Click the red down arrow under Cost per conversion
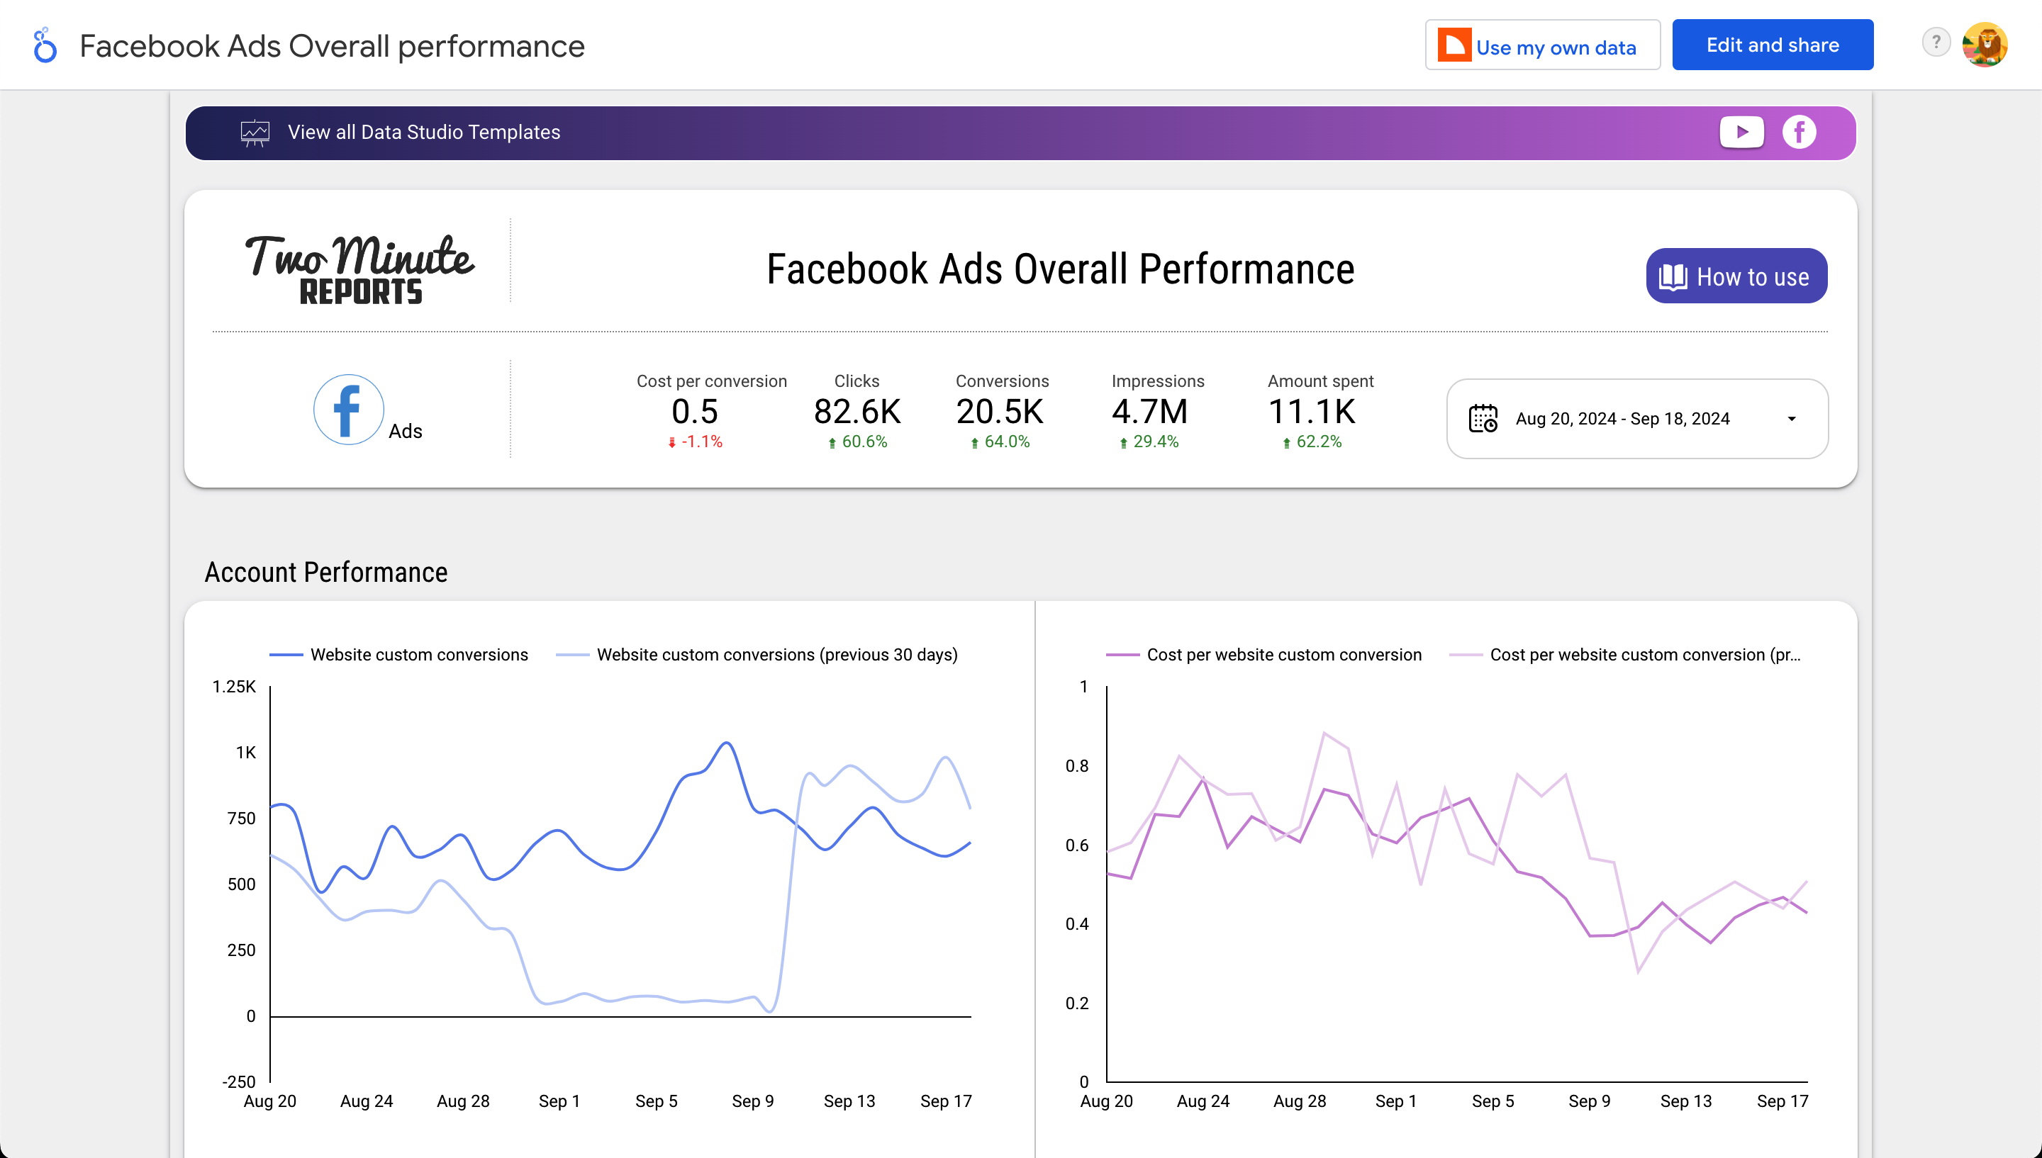This screenshot has width=2042, height=1158. (x=672, y=443)
